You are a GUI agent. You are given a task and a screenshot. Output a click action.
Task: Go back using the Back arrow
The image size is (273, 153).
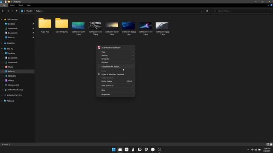coord(3,11)
